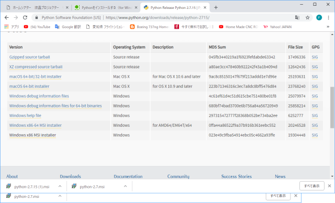This screenshot has width=335, height=203.
Task: Open Windows debug information files for 64-bit binaries
Action: [x=55, y=106]
